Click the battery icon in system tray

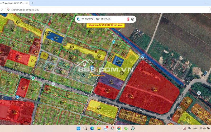[x=208, y=128]
